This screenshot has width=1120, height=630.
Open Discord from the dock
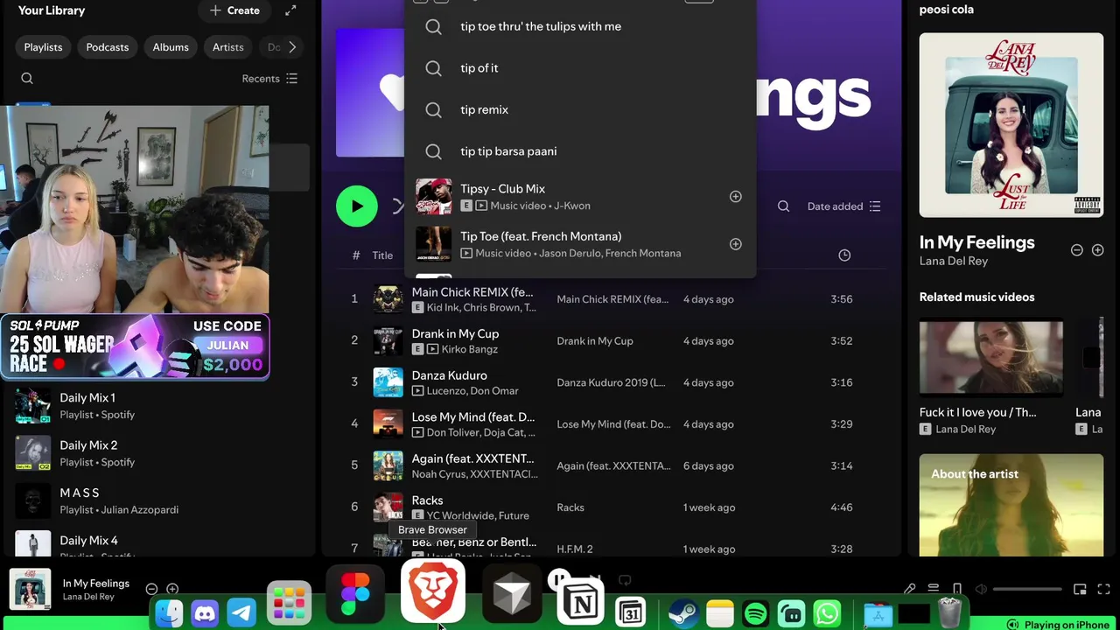(205, 613)
